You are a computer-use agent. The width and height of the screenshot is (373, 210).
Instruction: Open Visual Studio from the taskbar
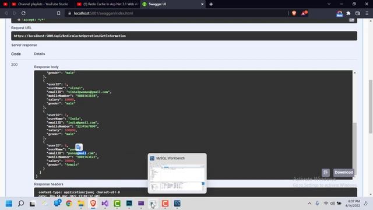coord(105,204)
